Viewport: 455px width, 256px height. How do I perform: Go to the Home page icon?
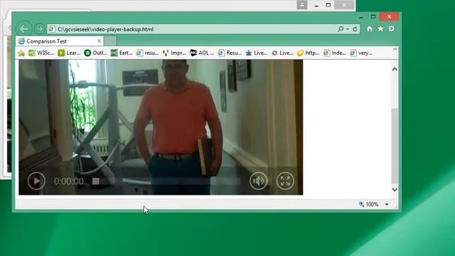(x=370, y=28)
